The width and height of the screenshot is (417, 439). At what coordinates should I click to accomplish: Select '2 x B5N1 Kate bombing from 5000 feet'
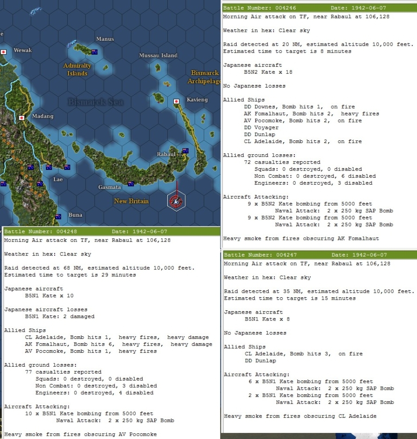click(x=311, y=395)
